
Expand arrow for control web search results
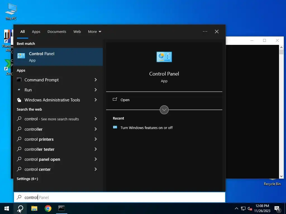tap(96, 119)
